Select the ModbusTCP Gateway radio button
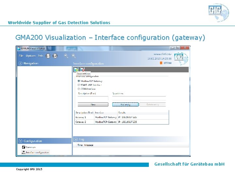The width and height of the screenshot is (235, 176). pyautogui.click(x=79, y=81)
